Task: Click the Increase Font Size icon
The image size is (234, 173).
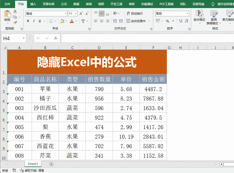Action: click(81, 13)
